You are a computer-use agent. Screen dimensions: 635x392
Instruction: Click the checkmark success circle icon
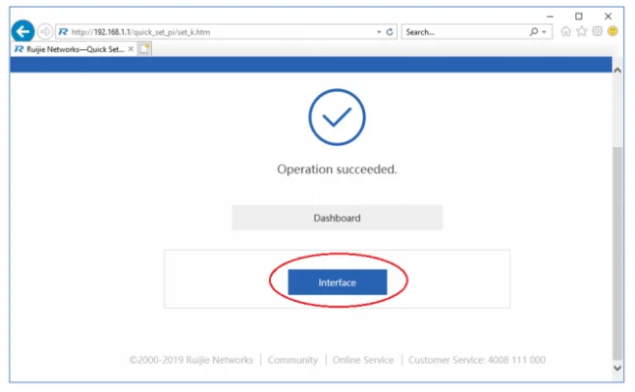(337, 117)
